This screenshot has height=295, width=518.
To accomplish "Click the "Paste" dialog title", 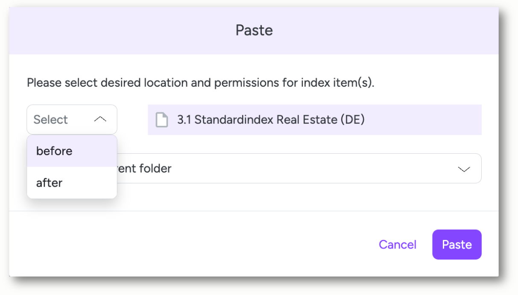I will 254,30.
